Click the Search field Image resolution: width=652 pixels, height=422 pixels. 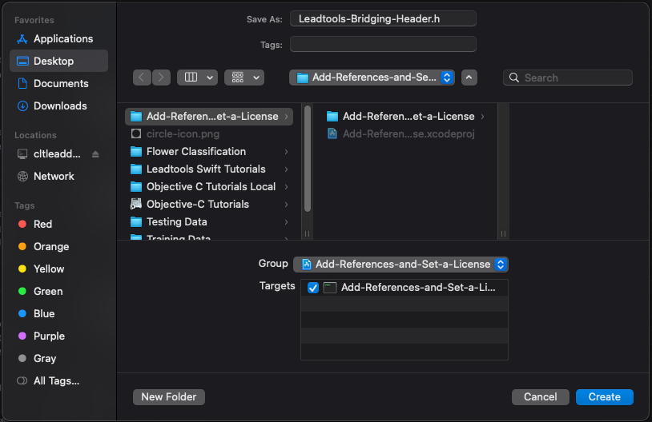point(568,78)
